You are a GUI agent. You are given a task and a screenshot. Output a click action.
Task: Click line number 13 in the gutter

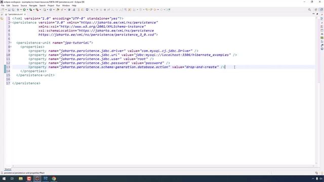coord(8,67)
